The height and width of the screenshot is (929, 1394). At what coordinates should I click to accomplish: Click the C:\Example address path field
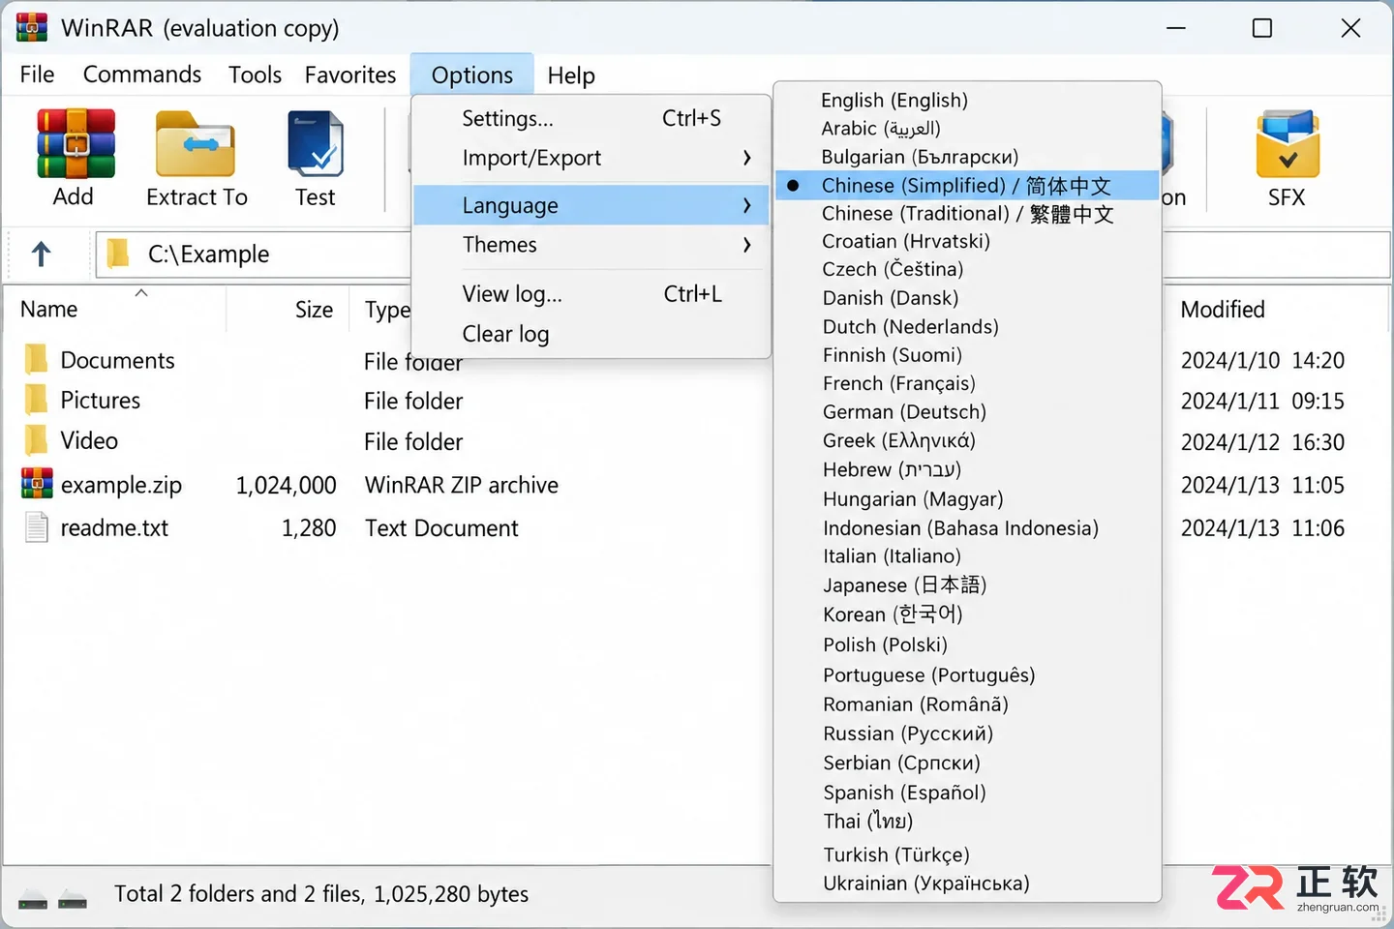[254, 255]
